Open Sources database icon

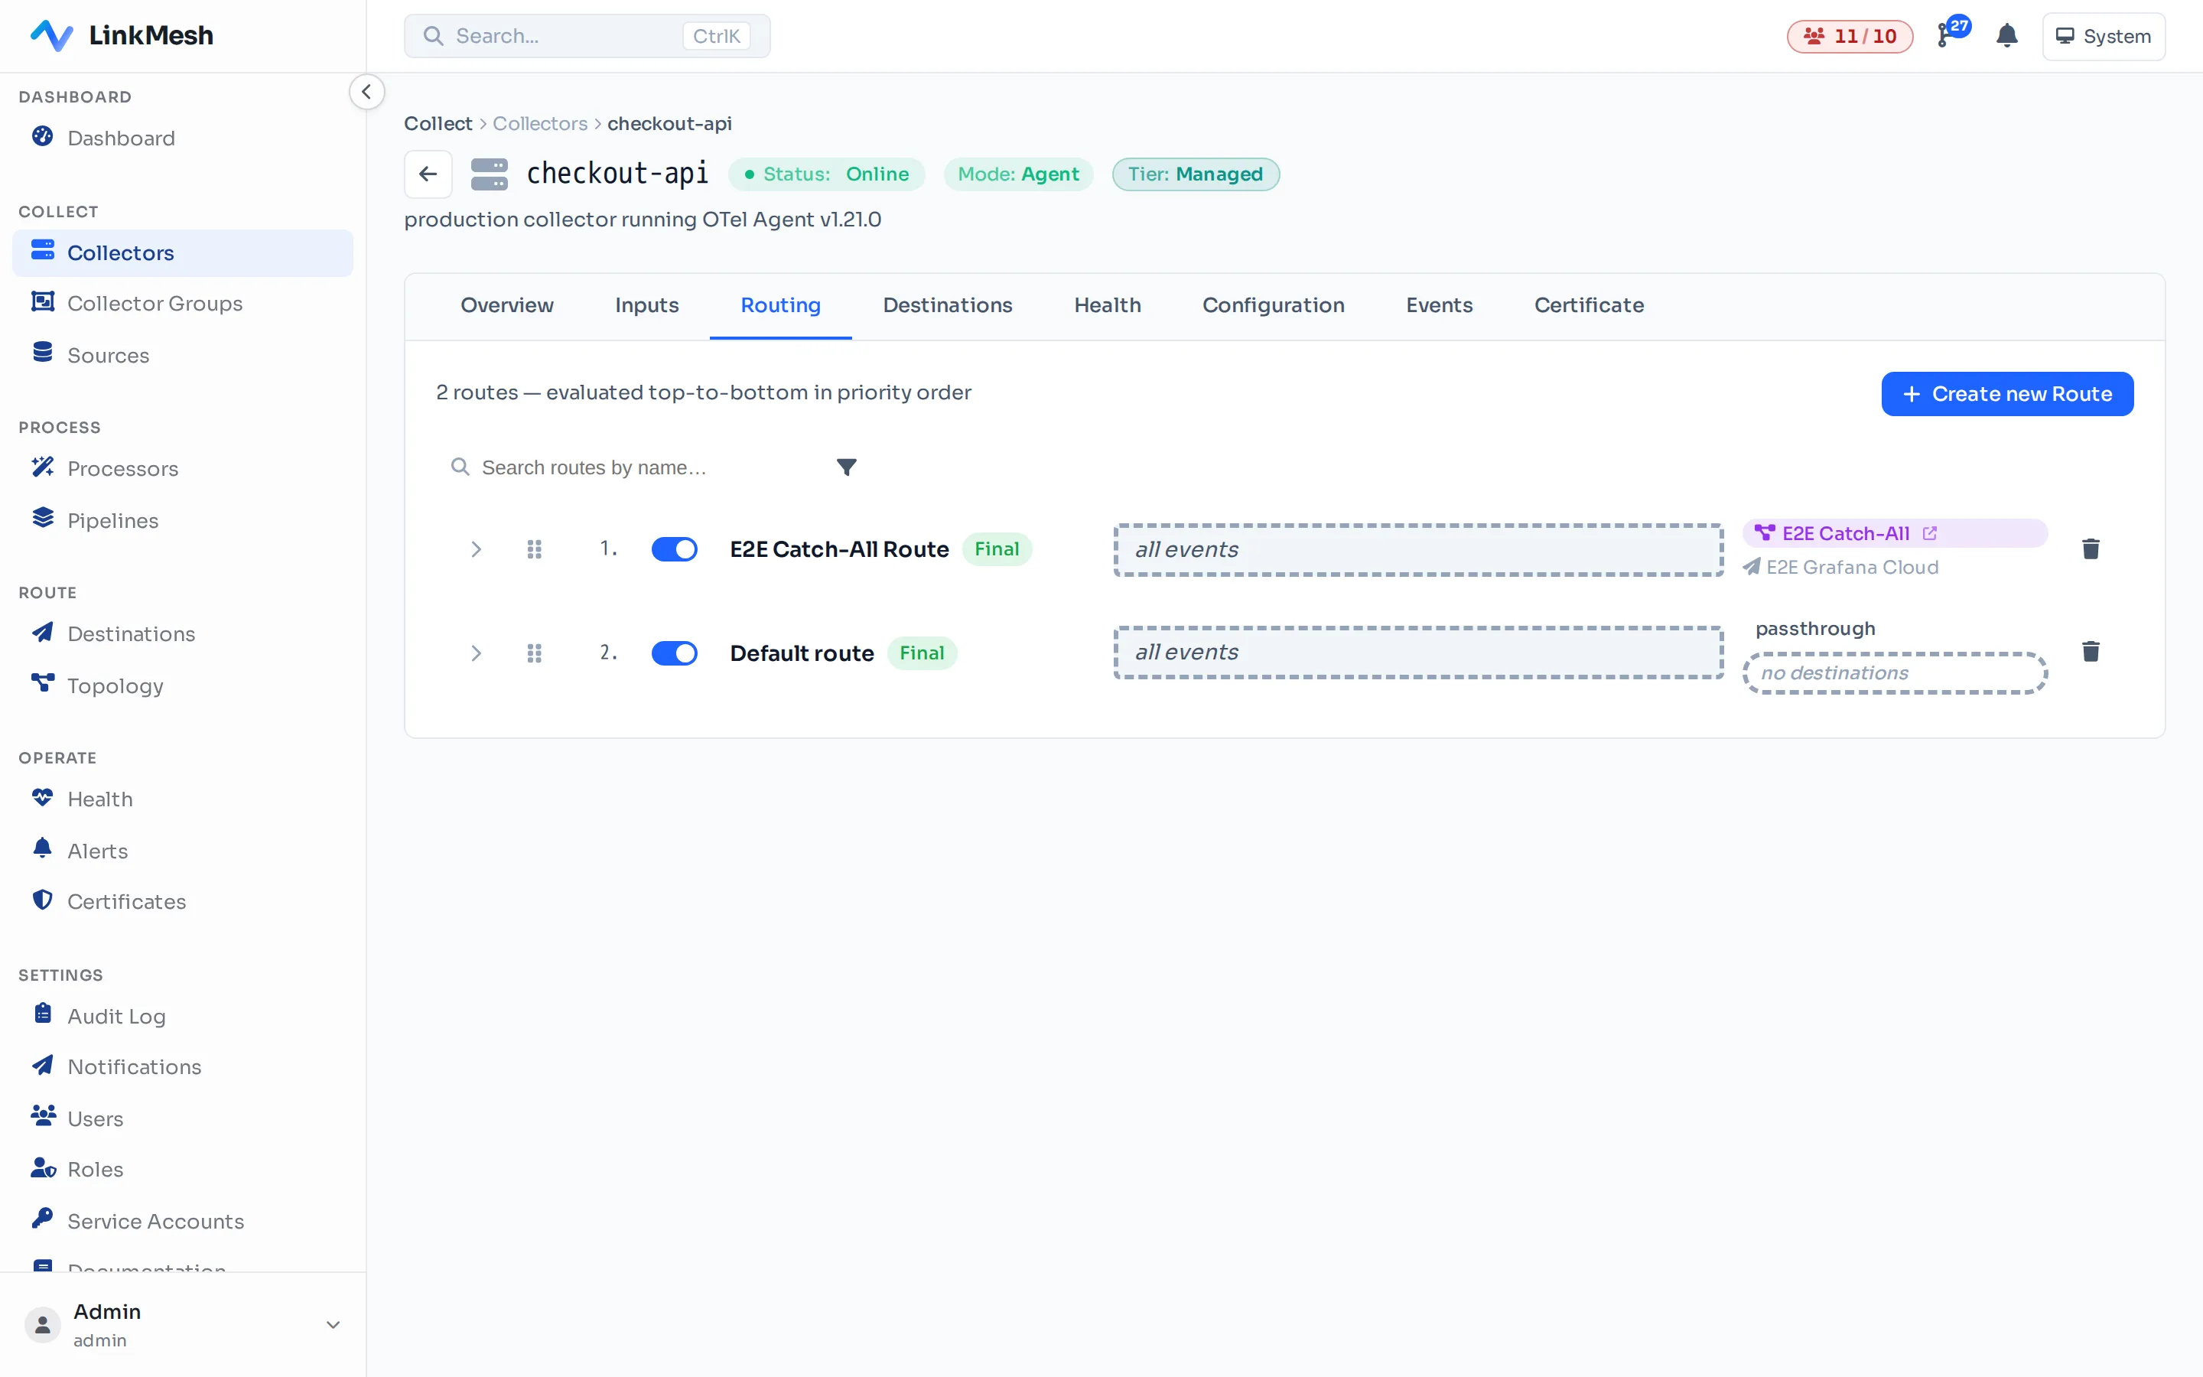(42, 353)
